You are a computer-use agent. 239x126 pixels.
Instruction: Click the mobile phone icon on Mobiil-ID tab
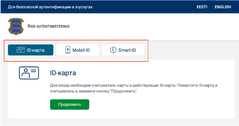68,50
